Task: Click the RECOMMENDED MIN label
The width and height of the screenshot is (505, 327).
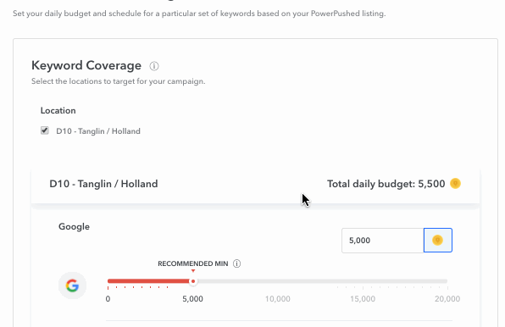Action: [193, 263]
